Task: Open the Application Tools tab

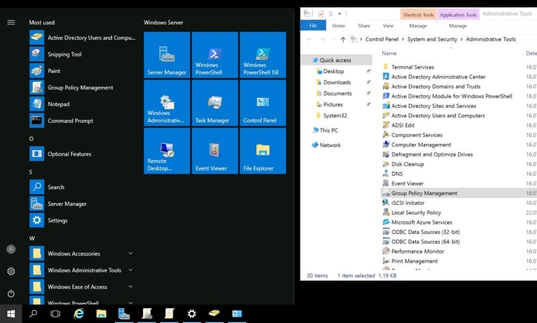Action: pos(458,15)
